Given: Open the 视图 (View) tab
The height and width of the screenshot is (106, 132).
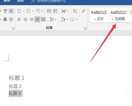Looking at the screenshot, I should click(x=20, y=1).
